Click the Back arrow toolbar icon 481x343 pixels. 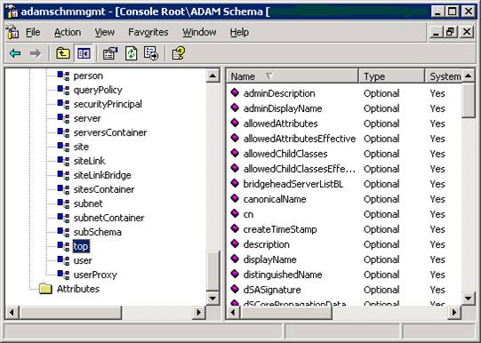(x=15, y=53)
